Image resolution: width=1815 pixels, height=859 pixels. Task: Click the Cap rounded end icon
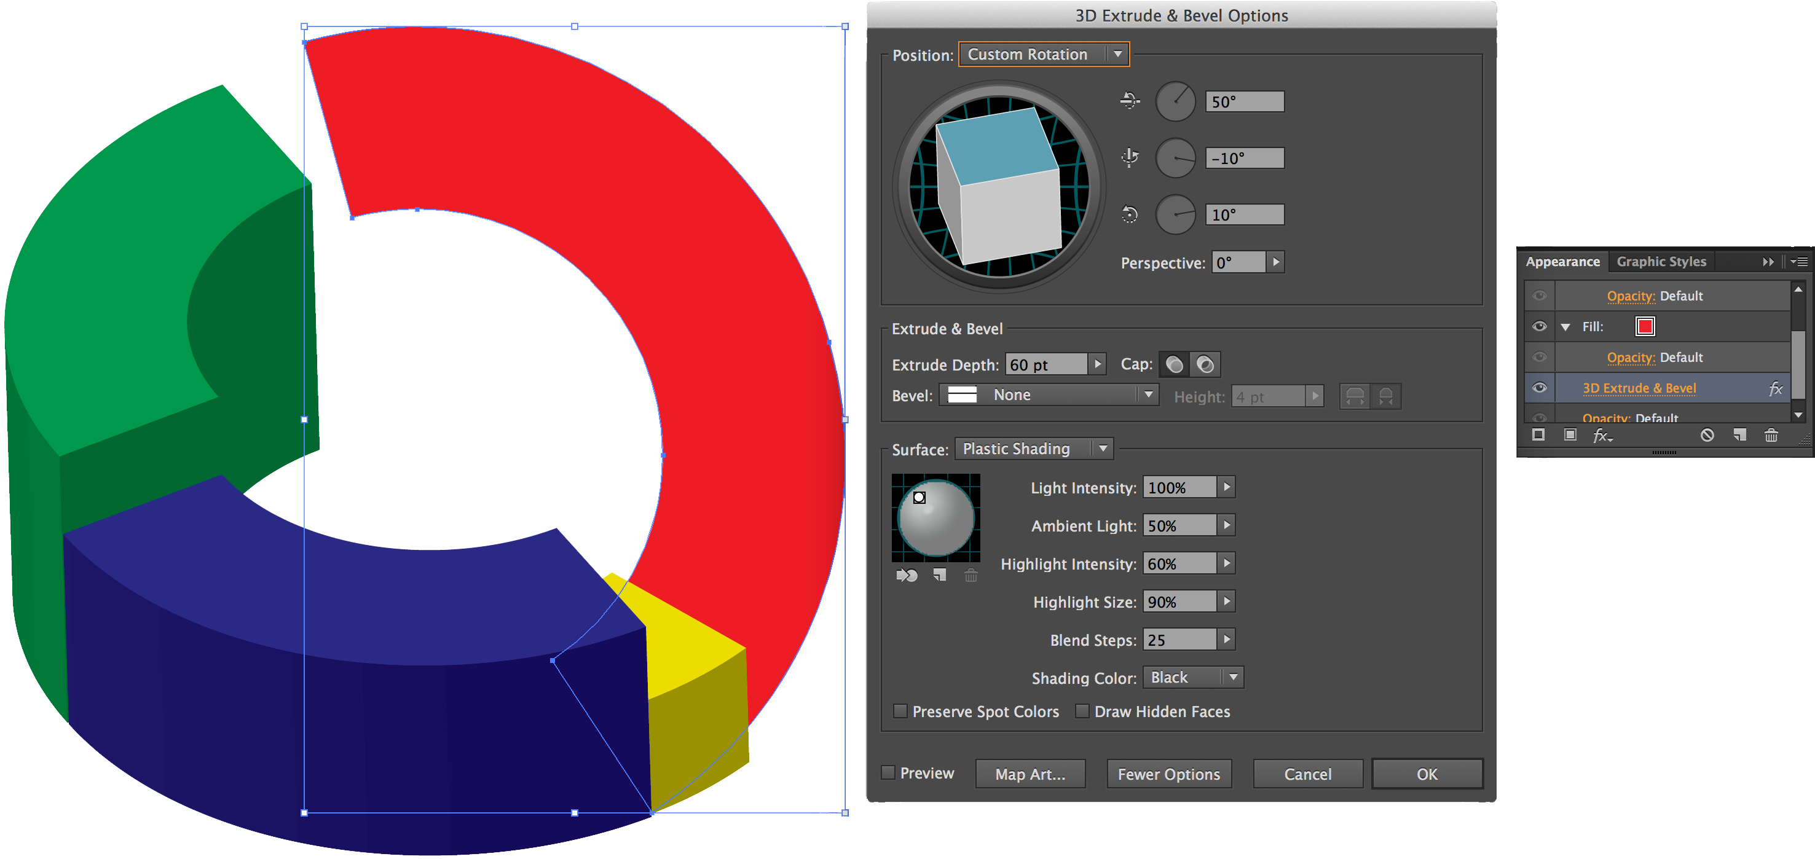(x=1170, y=366)
